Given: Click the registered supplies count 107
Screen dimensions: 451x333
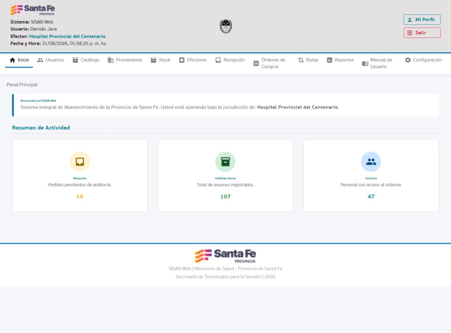Looking at the screenshot, I should [225, 196].
